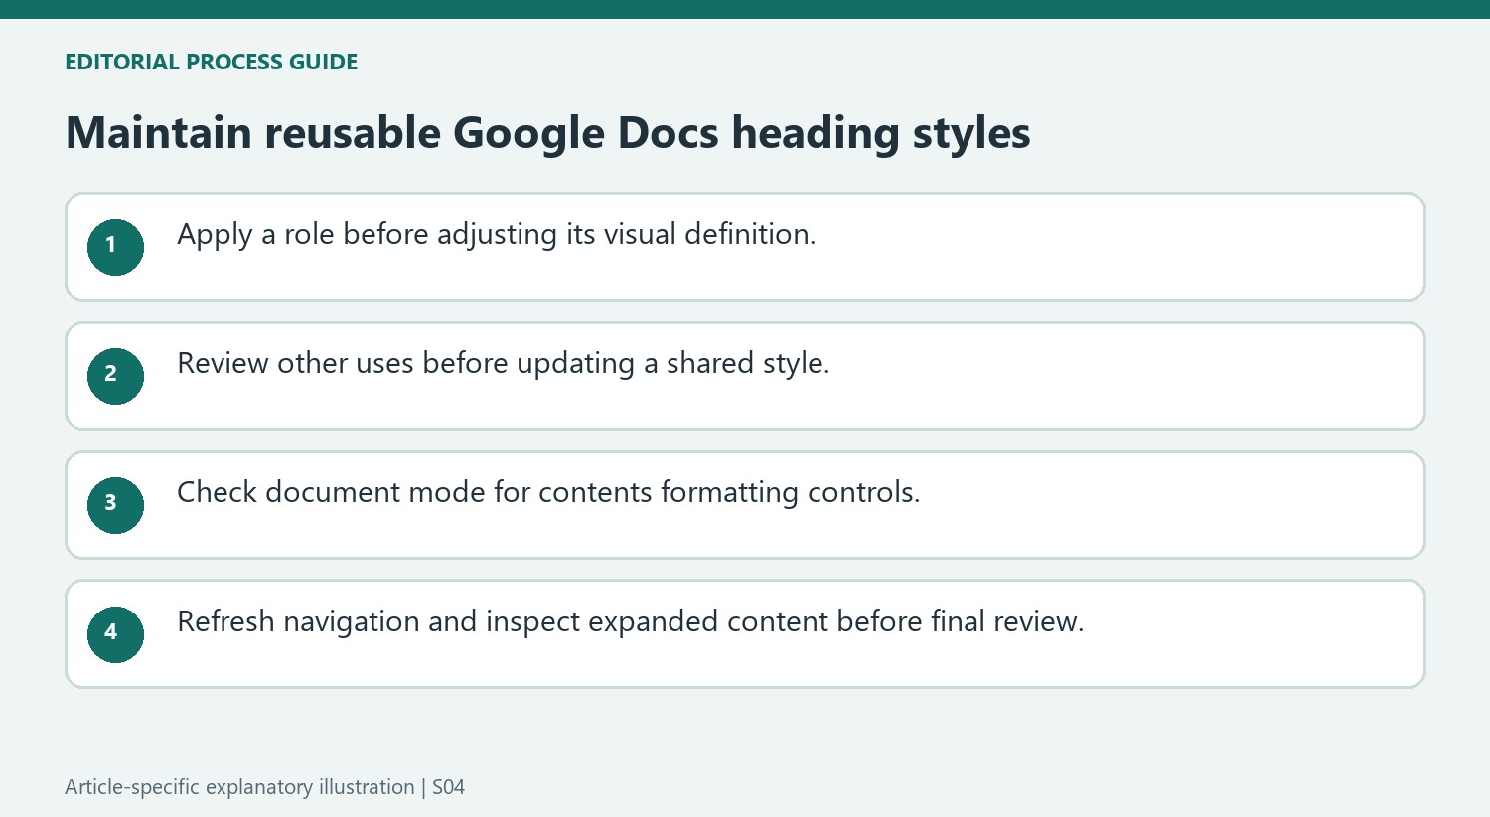The height and width of the screenshot is (817, 1490).
Task: Click the 'Editorial Process Guide' label
Action: click(211, 62)
